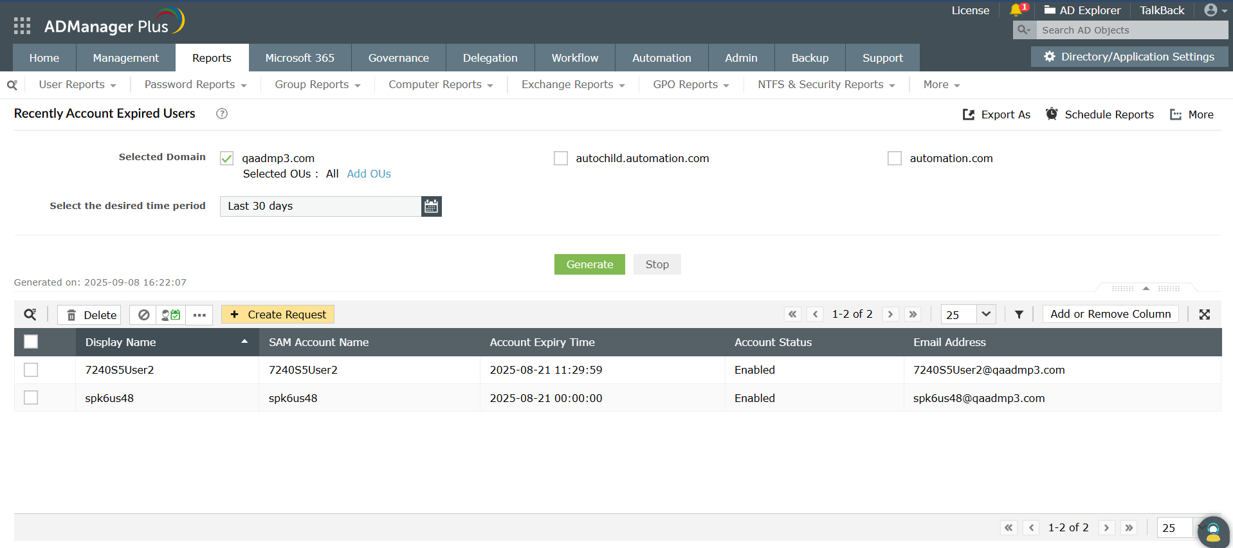Open Schedule Reports
Screen dimensions: 1233x548
tap(1100, 114)
